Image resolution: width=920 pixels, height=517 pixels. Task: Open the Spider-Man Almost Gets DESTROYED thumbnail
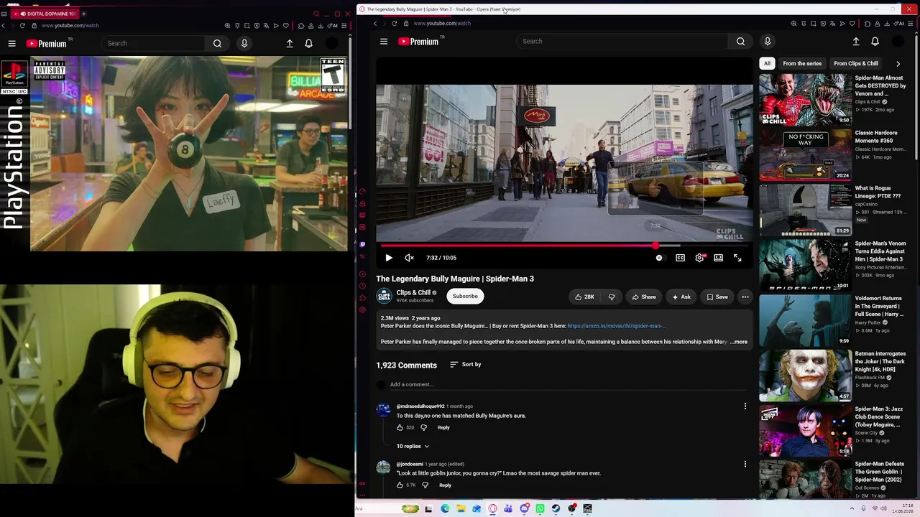point(806,99)
